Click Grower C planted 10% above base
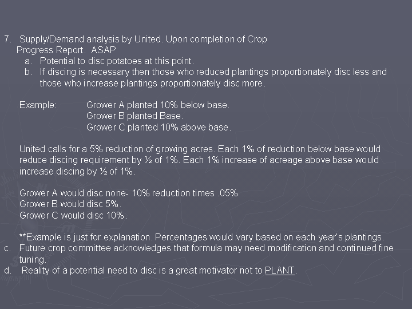Image resolution: width=412 pixels, height=309 pixels. pyautogui.click(x=159, y=128)
